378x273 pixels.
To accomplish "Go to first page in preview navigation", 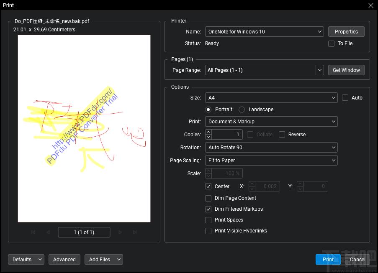I will (x=33, y=232).
